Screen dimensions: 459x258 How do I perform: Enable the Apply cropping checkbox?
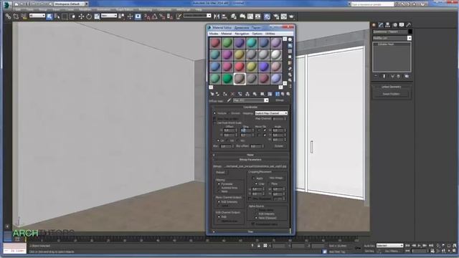253,178
